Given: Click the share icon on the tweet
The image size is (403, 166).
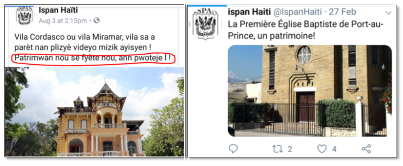Looking at the screenshot, I should (x=366, y=149).
